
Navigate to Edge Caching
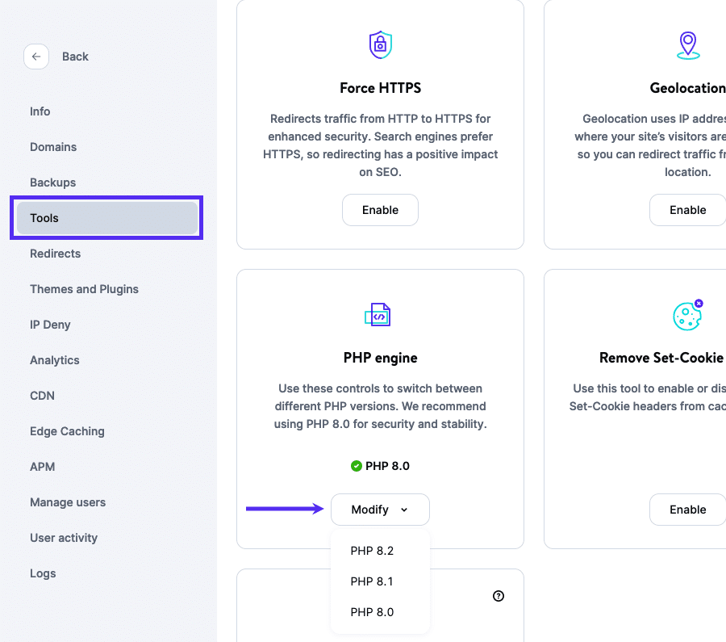67,431
